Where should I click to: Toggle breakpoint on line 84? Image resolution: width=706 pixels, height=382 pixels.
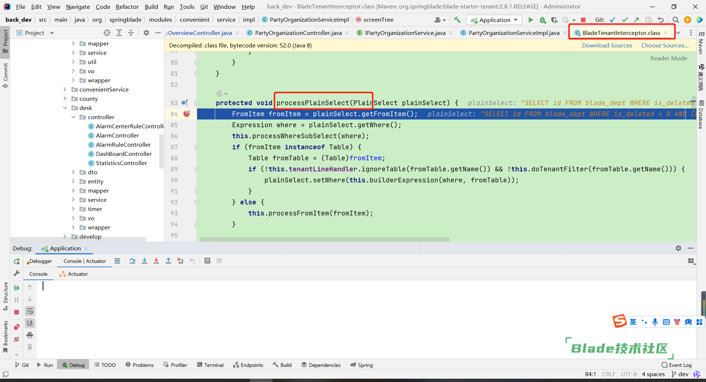point(187,114)
